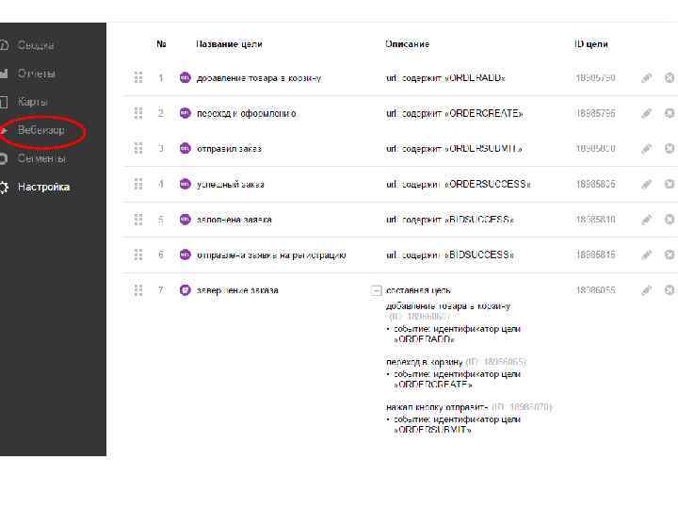Screen dimensions: 678x509
Task: Delete goal «отправлена заявка на регистрацию»
Action: (670, 254)
